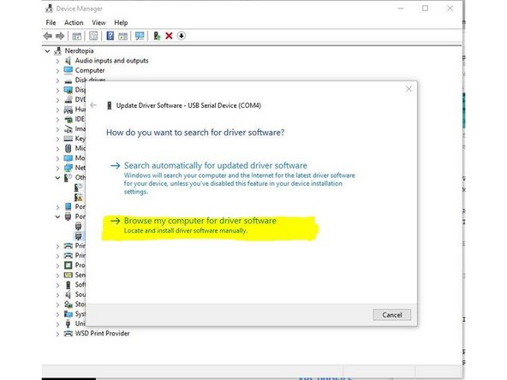Screen dimensions: 507x380
Task: Click the Back arrow in Device Manager toolbar
Action: pos(48,36)
